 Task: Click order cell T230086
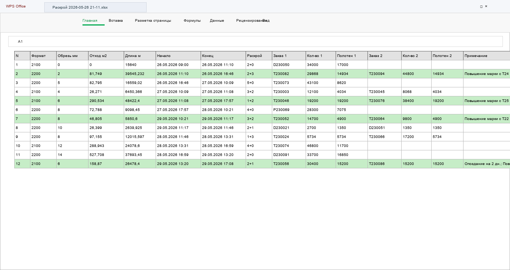coord(384,164)
